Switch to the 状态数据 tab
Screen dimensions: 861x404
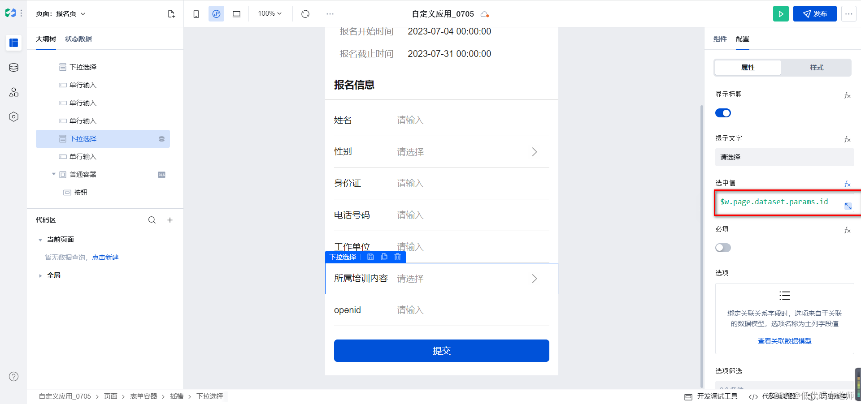pyautogui.click(x=78, y=39)
